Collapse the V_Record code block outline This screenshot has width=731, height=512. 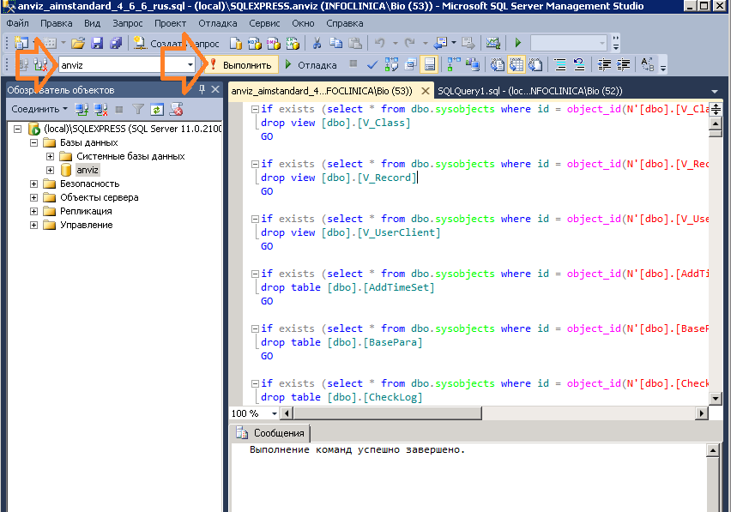click(255, 164)
